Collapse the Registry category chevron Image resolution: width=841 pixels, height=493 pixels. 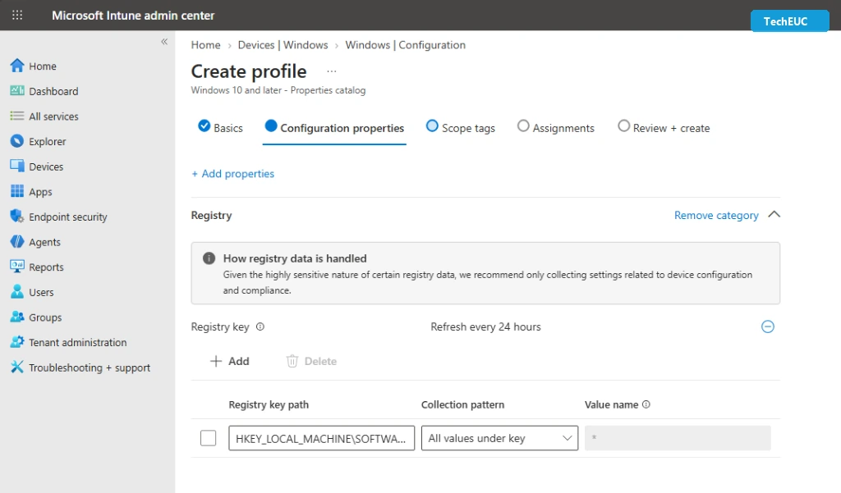(x=774, y=214)
